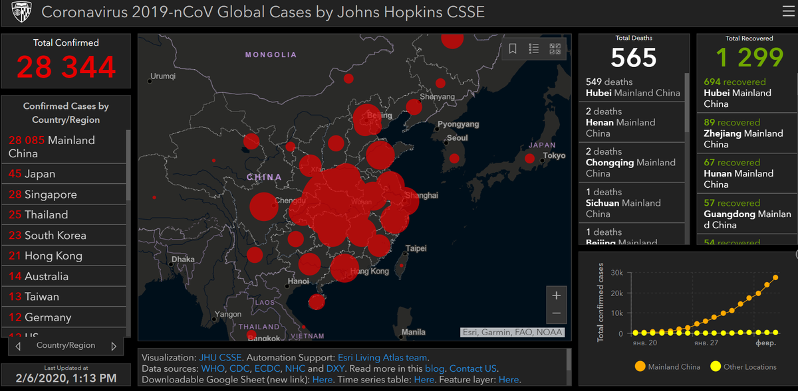Open the NHC data source link
Image resolution: width=798 pixels, height=391 pixels.
[295, 368]
